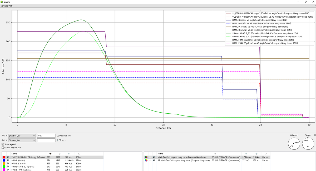This screenshot has width=316, height=171.
Task: Click the 757 m/s speed value of AB target
Action: click(x=245, y=160)
